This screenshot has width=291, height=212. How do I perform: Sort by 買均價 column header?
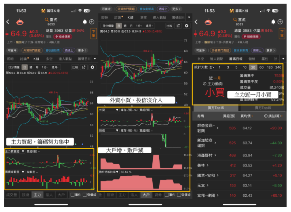click(247, 116)
